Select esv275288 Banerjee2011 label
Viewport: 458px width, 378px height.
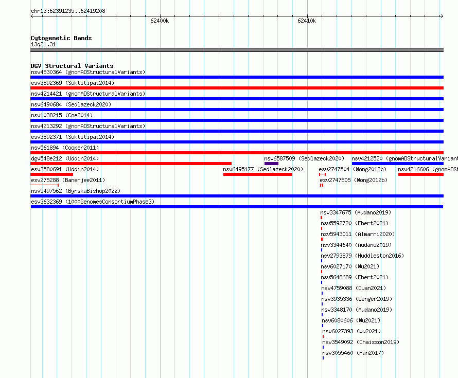pyautogui.click(x=68, y=180)
